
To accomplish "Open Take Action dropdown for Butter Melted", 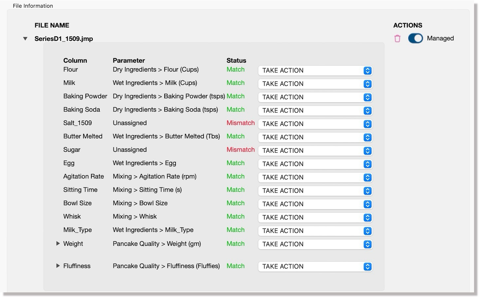I will pyautogui.click(x=315, y=138).
